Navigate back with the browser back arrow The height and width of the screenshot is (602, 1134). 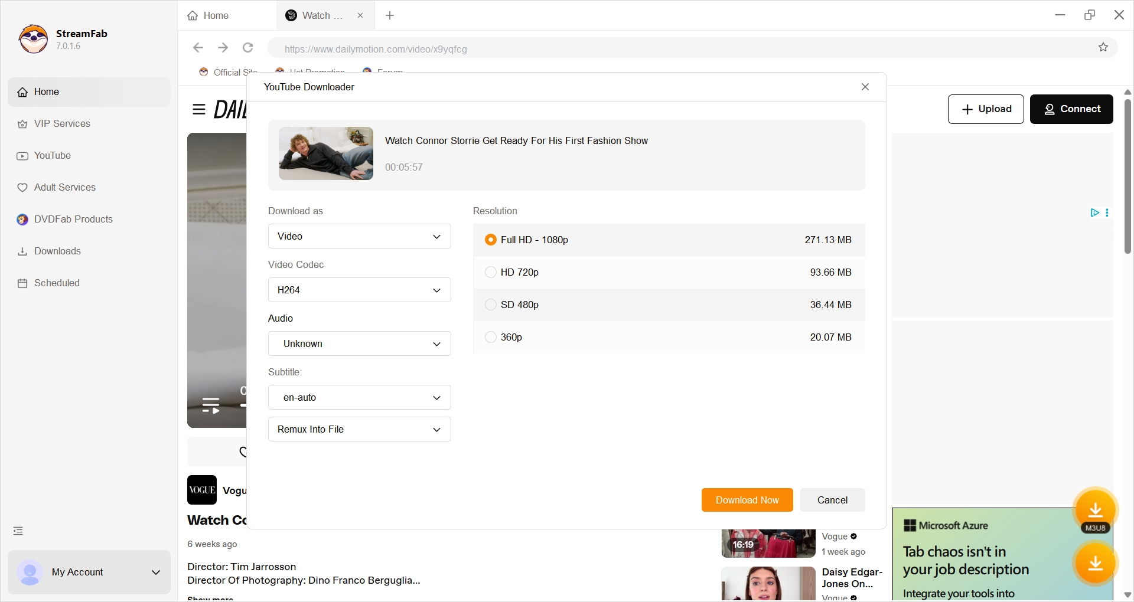point(197,48)
